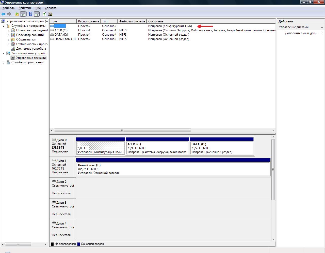
Task: Collapse the Служебные программы node
Action: click(x=4, y=26)
